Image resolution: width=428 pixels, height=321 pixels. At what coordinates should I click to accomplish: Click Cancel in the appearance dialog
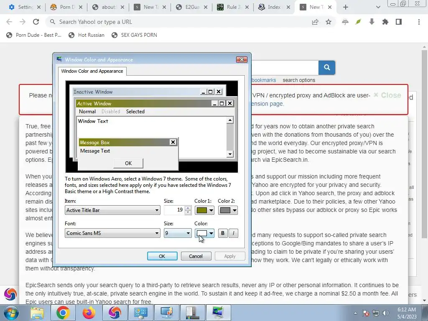[196, 256]
